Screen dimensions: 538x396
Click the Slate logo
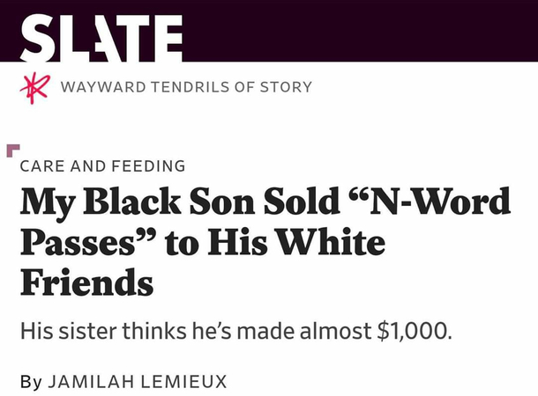click(101, 38)
